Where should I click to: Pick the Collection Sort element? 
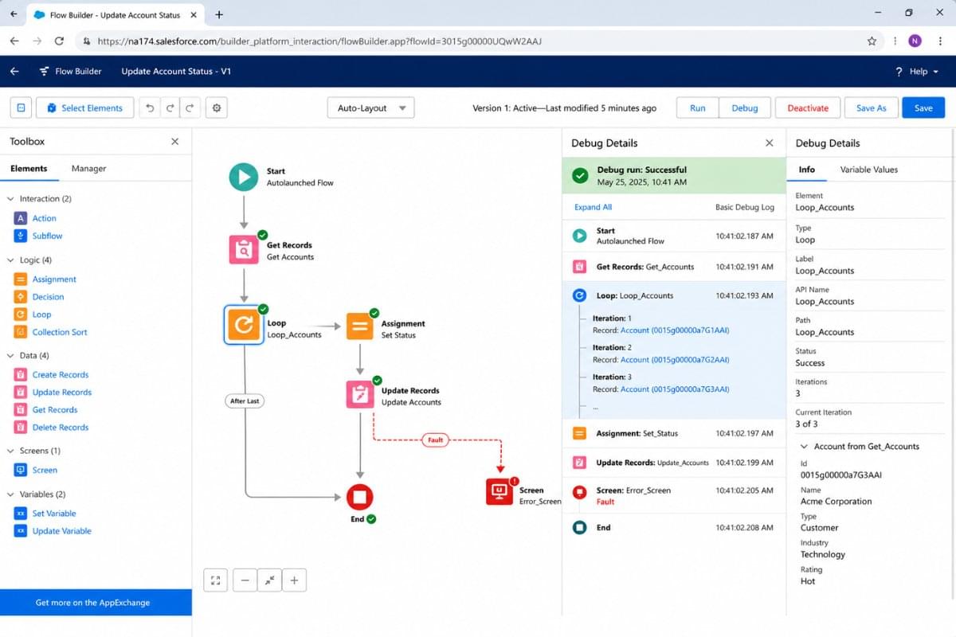point(60,332)
